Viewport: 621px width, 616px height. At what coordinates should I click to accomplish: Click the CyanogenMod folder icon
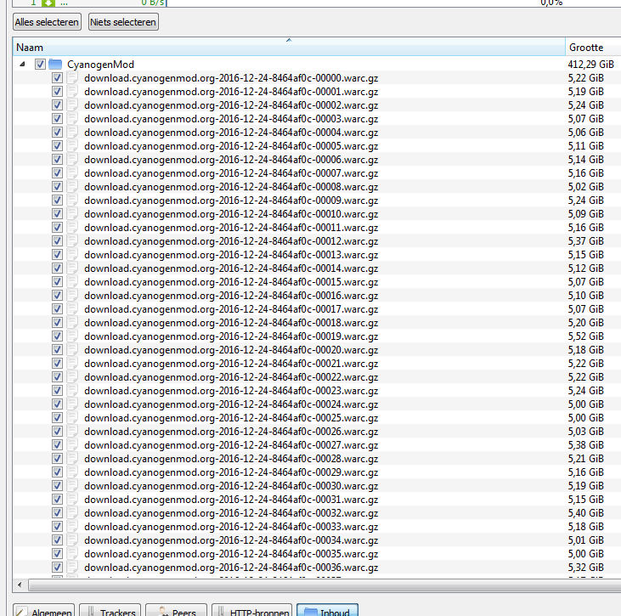tap(55, 65)
